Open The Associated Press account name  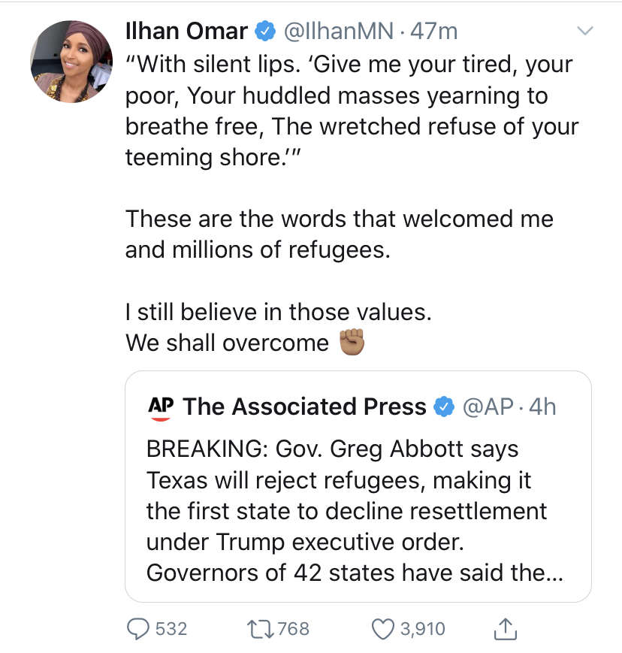(305, 407)
